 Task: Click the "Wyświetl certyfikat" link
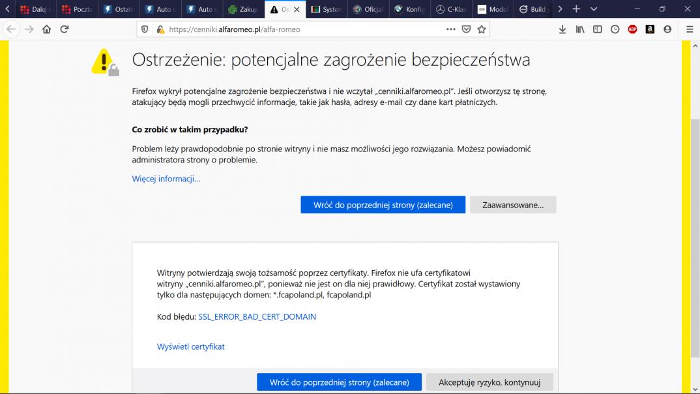(190, 346)
